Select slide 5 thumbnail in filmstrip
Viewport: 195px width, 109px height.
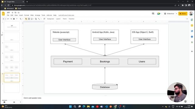pos(12,67)
